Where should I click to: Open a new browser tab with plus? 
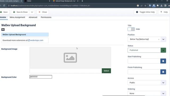click(82, 1)
